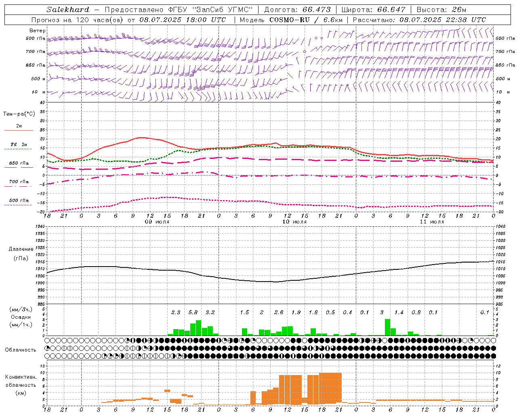Screen dimensions: 517x413
Task: Select the 'Долгота: 66.473' longitude text
Action: 297,10
